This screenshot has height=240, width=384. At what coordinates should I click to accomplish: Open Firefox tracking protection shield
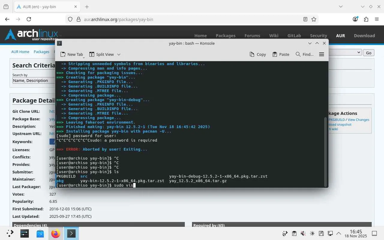(x=70, y=19)
